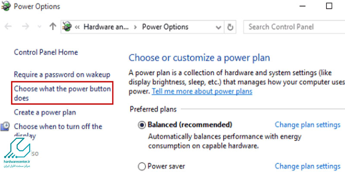Image resolution: width=345 pixels, height=172 pixels.
Task: Open the recent locations dropdown arrow
Action: 39,27
